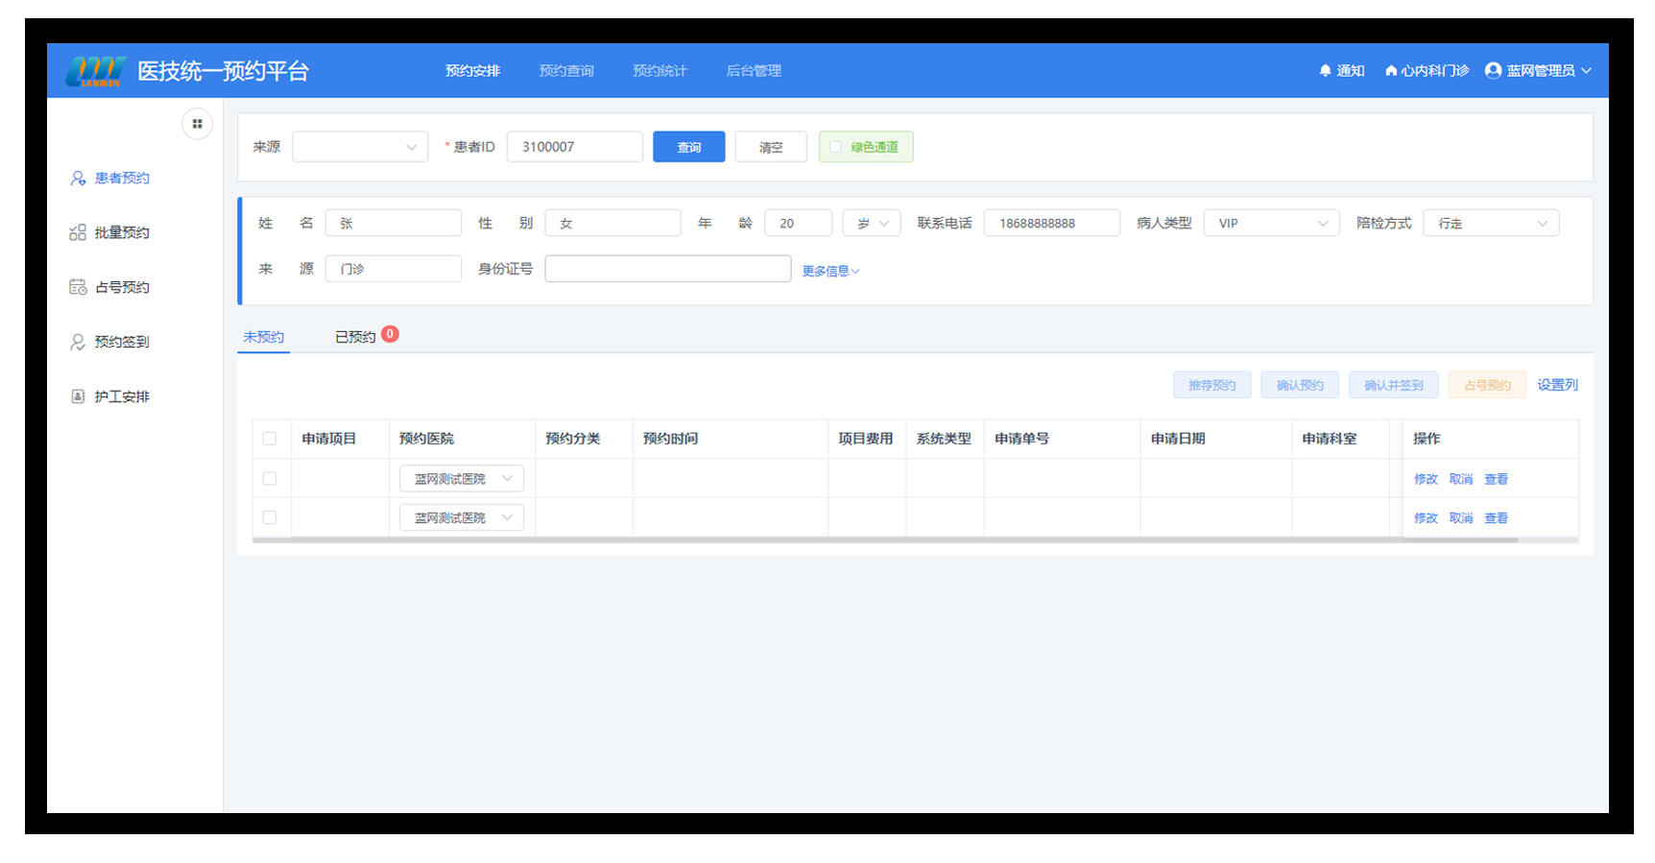The image size is (1655, 863).
Task: Open the 岁 age unit dropdown
Action: coord(872,224)
